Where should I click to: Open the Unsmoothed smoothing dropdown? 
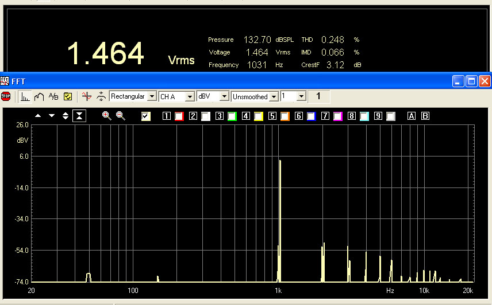[274, 96]
